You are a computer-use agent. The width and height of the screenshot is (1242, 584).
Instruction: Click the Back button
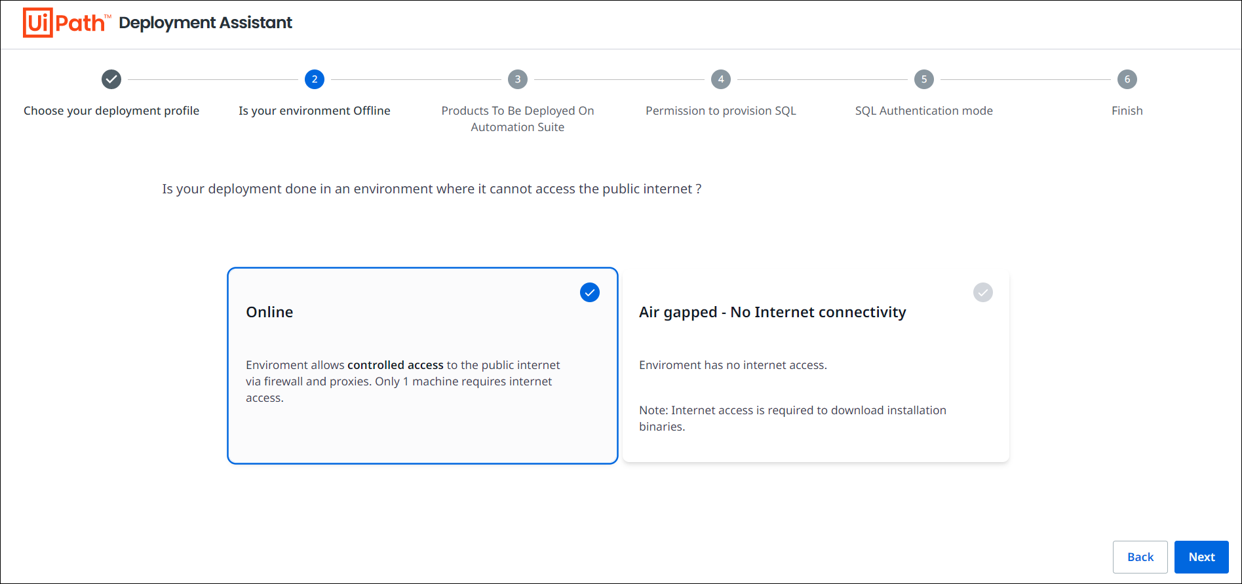pos(1140,557)
